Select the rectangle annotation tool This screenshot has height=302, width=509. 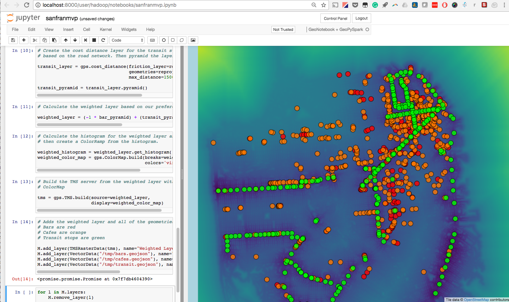click(173, 40)
